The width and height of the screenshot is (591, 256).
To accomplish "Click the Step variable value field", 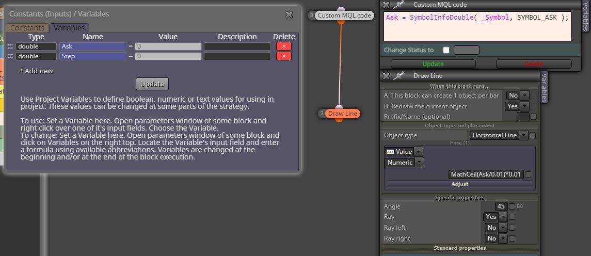I will pos(168,56).
